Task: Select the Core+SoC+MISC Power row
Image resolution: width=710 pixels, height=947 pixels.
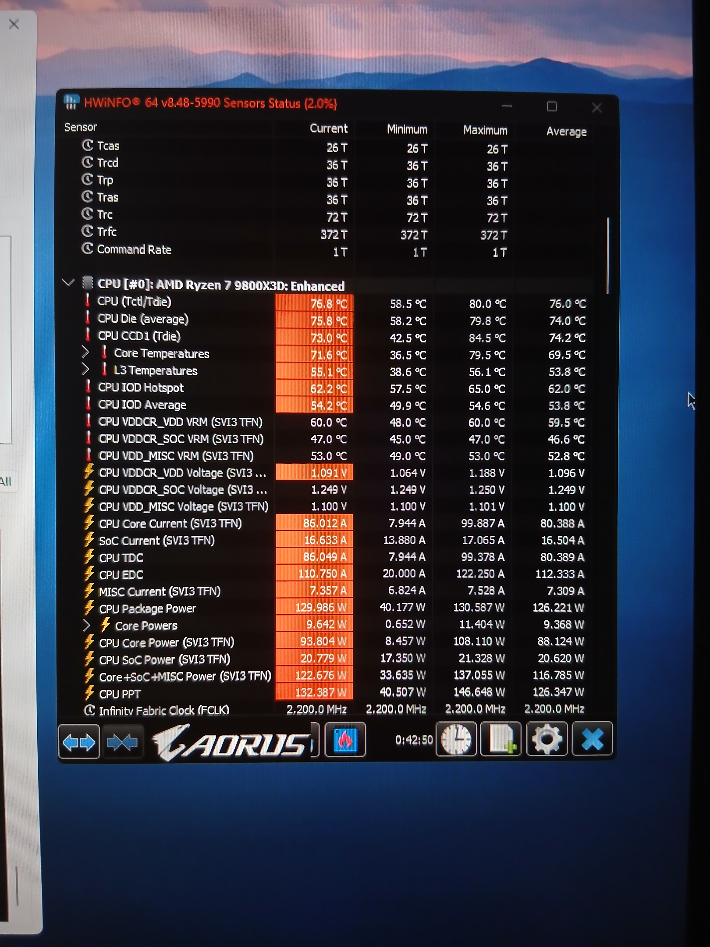Action: coord(335,676)
